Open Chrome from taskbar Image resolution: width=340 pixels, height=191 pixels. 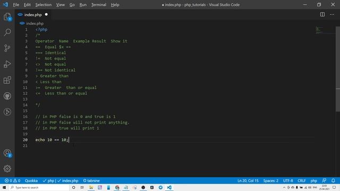coord(117,187)
